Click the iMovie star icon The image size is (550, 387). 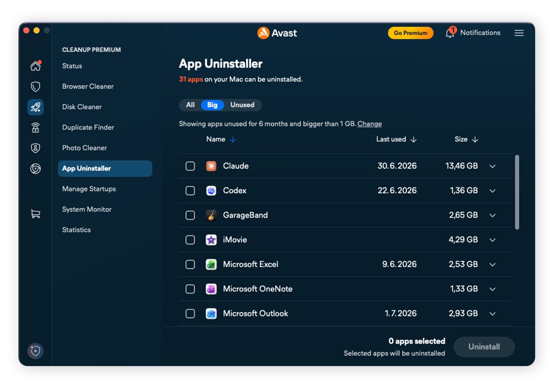pyautogui.click(x=211, y=239)
